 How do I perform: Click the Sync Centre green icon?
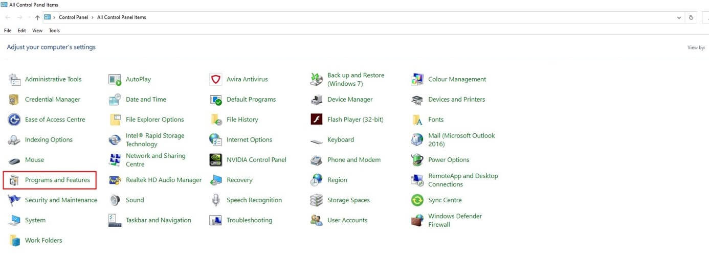pos(417,200)
